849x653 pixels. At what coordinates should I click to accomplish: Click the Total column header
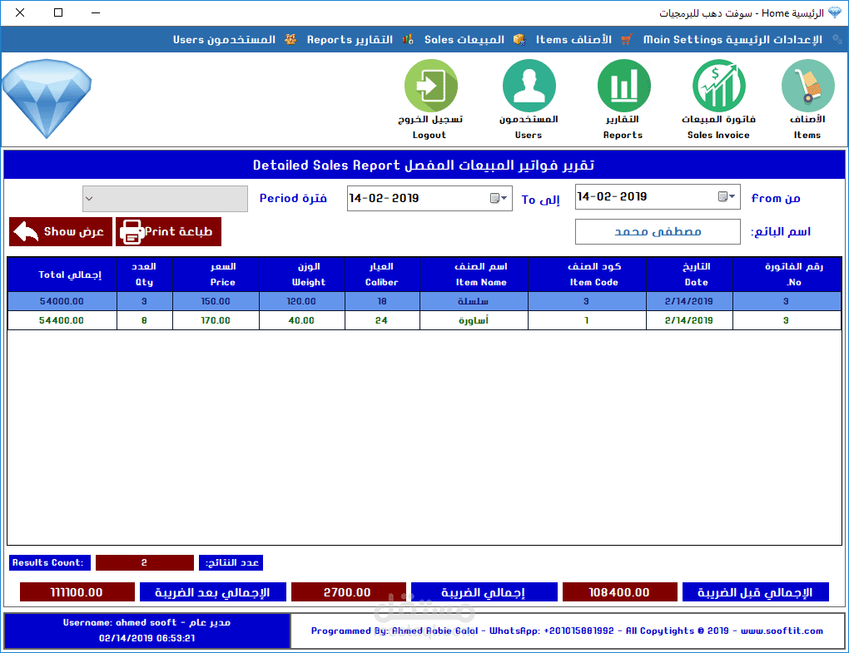pos(62,275)
